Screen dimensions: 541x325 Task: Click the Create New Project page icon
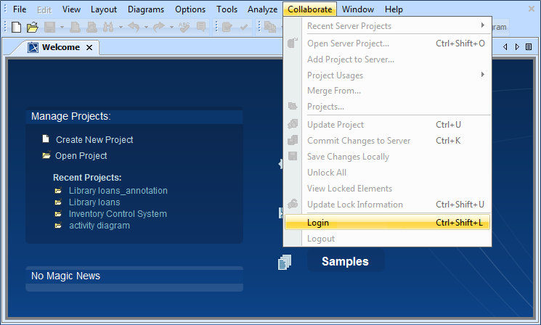coord(46,139)
